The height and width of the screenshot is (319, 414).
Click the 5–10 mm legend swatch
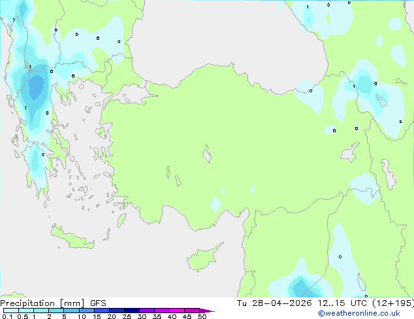(x=71, y=311)
